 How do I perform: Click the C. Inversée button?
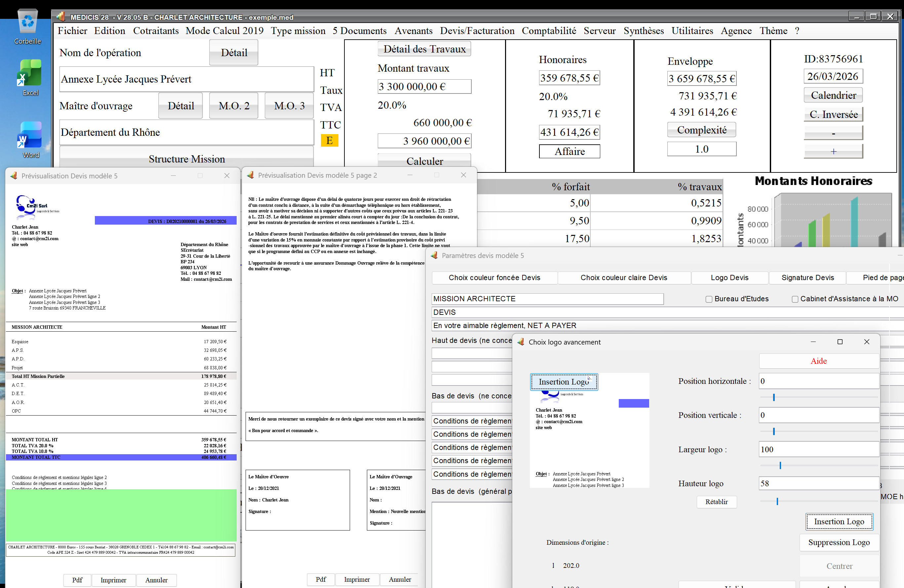833,114
